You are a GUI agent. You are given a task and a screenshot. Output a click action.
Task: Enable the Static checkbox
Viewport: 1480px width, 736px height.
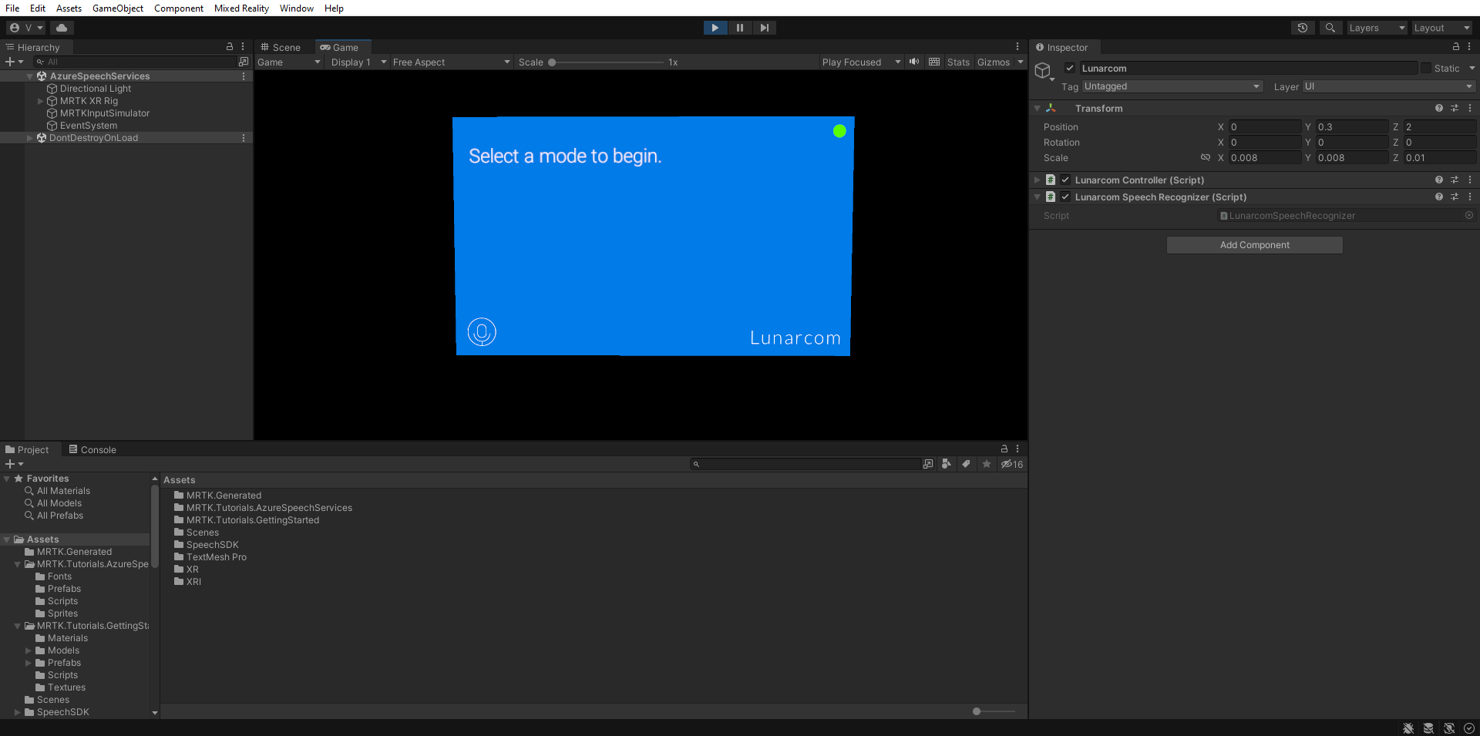1426,68
